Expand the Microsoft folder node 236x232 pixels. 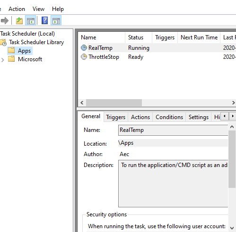[2, 60]
